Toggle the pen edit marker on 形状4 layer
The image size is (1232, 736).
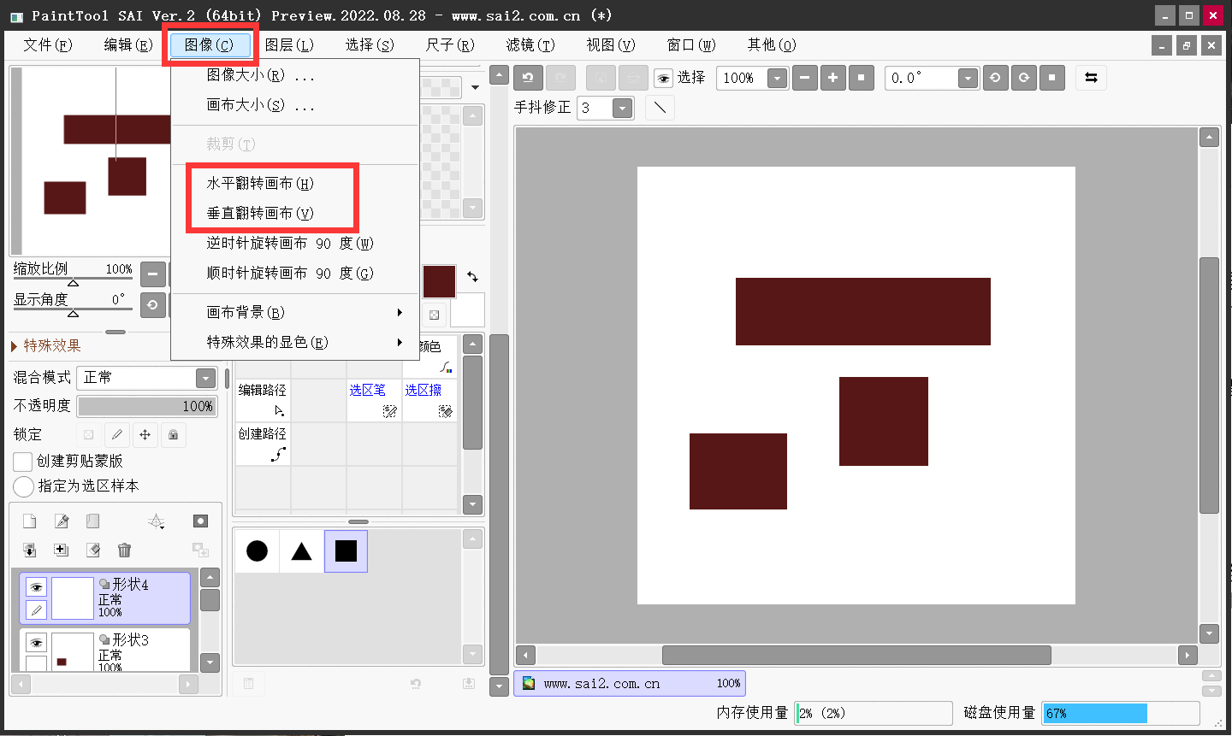click(x=36, y=609)
